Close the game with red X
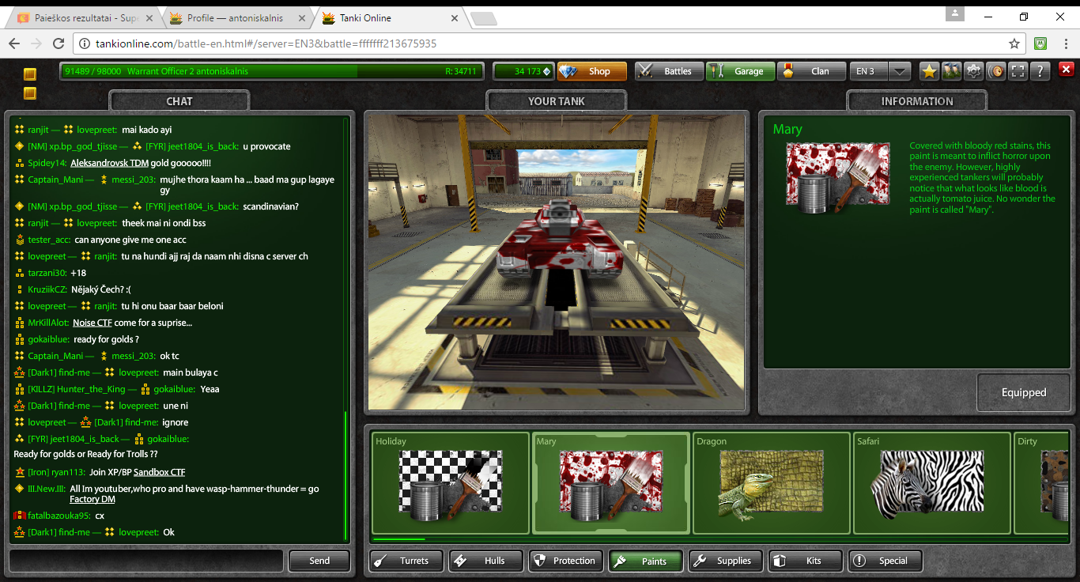The height and width of the screenshot is (582, 1080). [1065, 71]
